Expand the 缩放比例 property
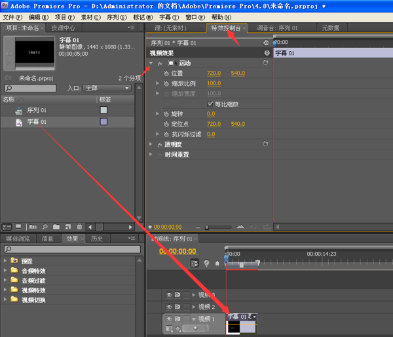The width and height of the screenshot is (393, 337). 157,83
